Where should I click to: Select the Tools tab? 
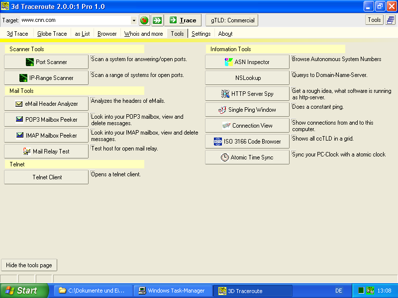click(x=177, y=34)
